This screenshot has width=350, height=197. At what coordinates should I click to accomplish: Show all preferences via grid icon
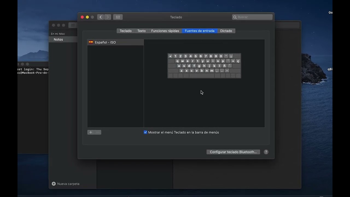click(x=118, y=17)
